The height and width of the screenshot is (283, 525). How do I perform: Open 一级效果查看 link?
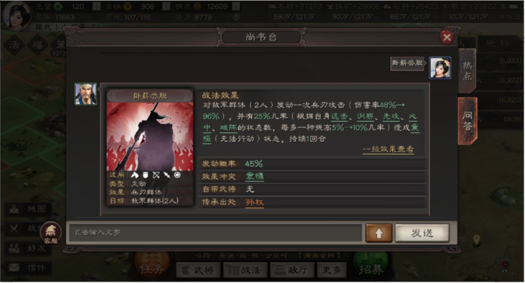click(x=389, y=149)
